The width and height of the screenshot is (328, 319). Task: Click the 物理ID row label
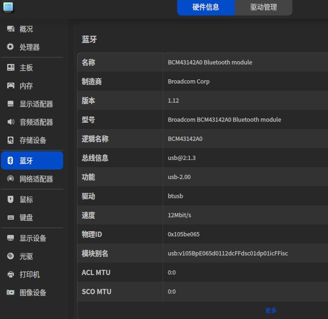[92, 234]
